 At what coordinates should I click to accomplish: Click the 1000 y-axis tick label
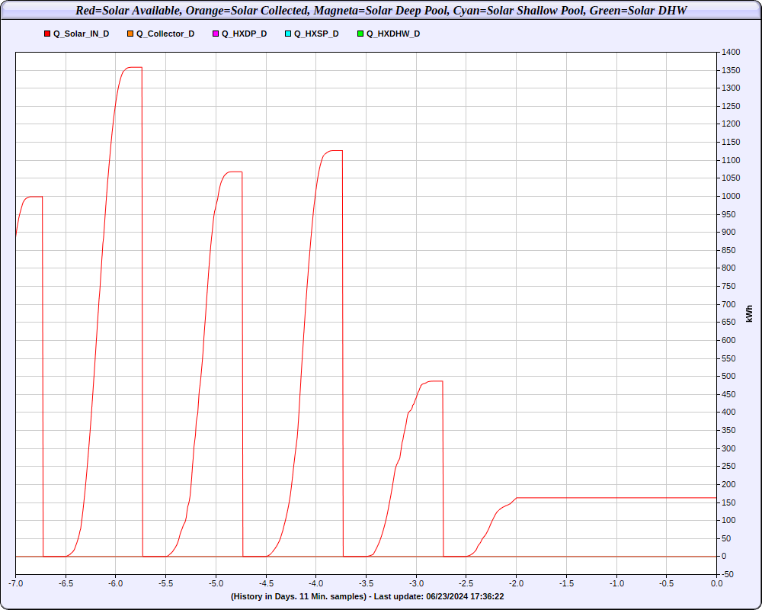coord(731,196)
